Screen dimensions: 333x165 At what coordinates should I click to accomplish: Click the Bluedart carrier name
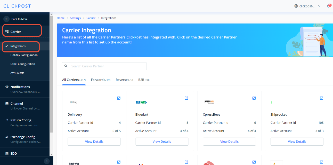pyautogui.click(x=142, y=114)
